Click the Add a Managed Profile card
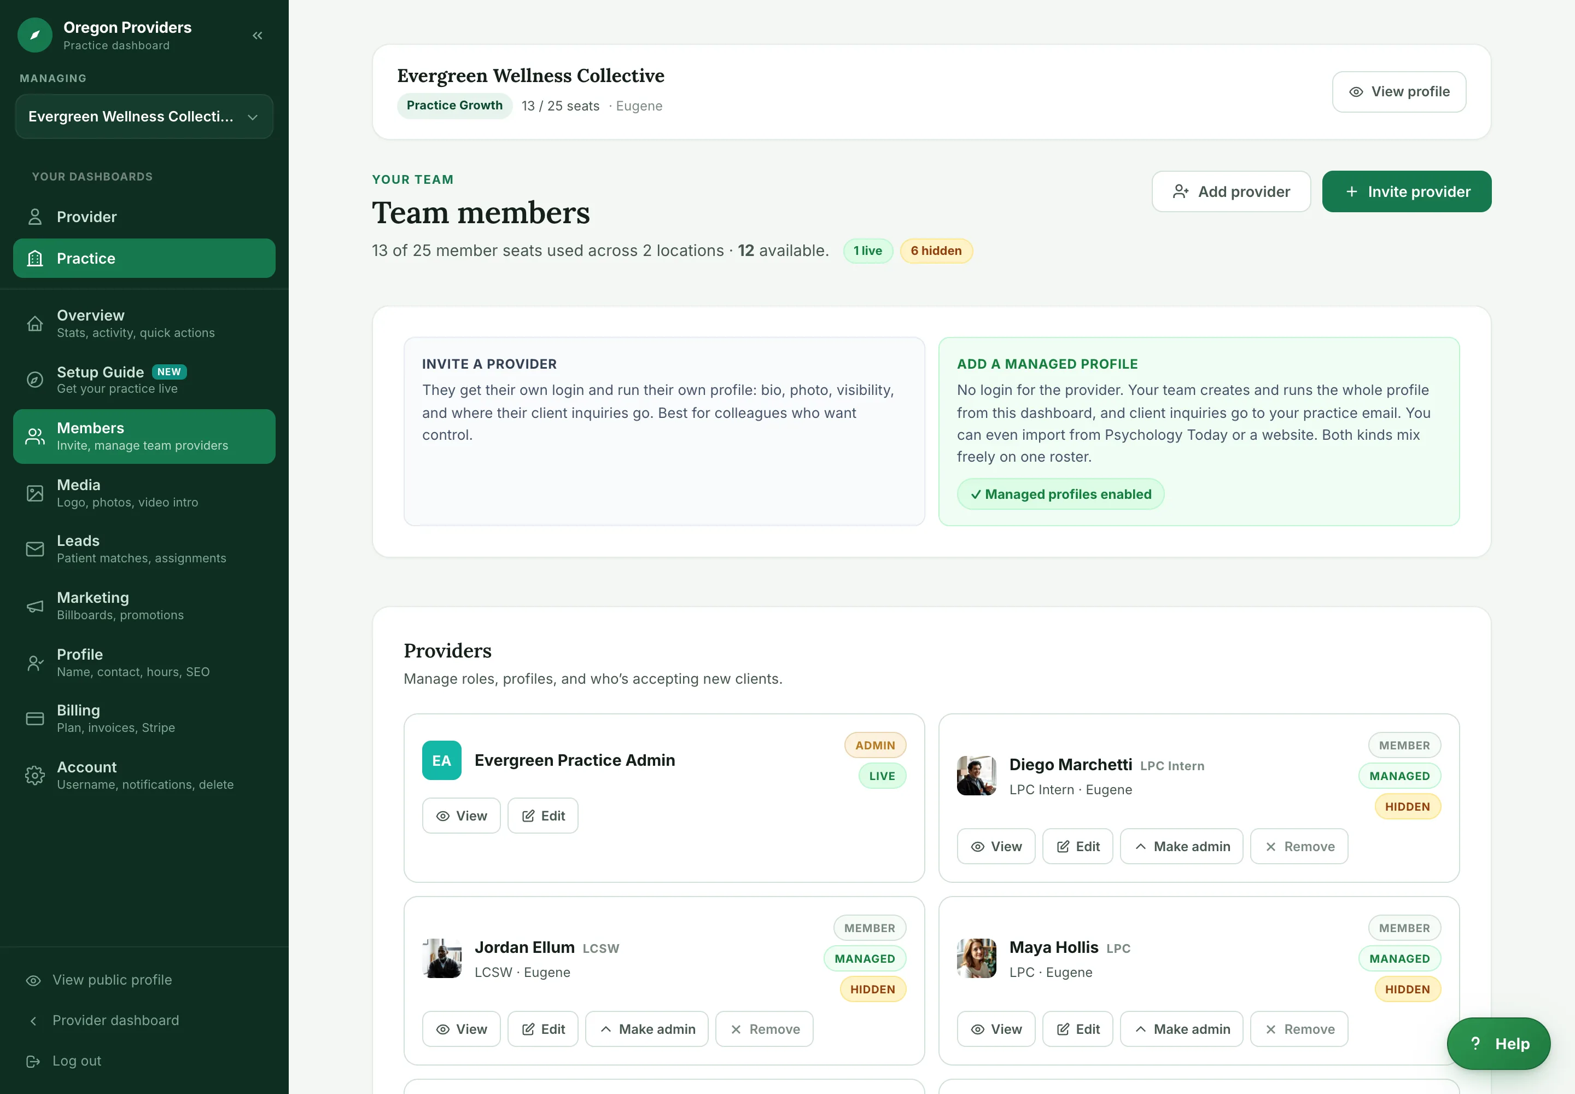Viewport: 1575px width, 1094px height. tap(1199, 431)
